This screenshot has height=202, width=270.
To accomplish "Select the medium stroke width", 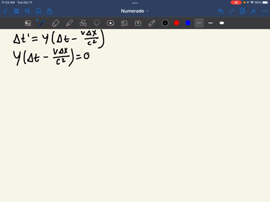I will click(210, 23).
